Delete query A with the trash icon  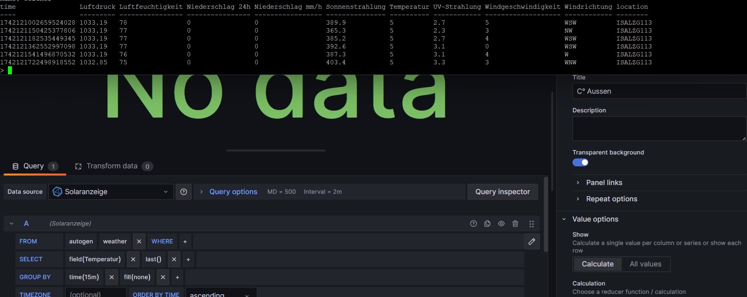pos(515,224)
